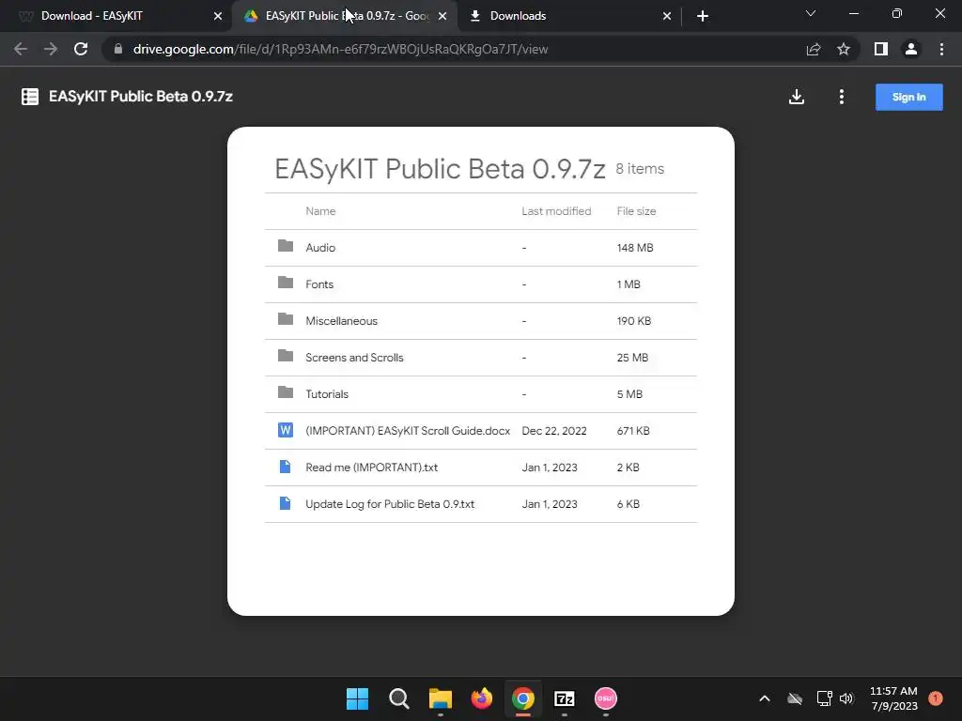
Task: Open the Audio folder row
Action: (481, 248)
